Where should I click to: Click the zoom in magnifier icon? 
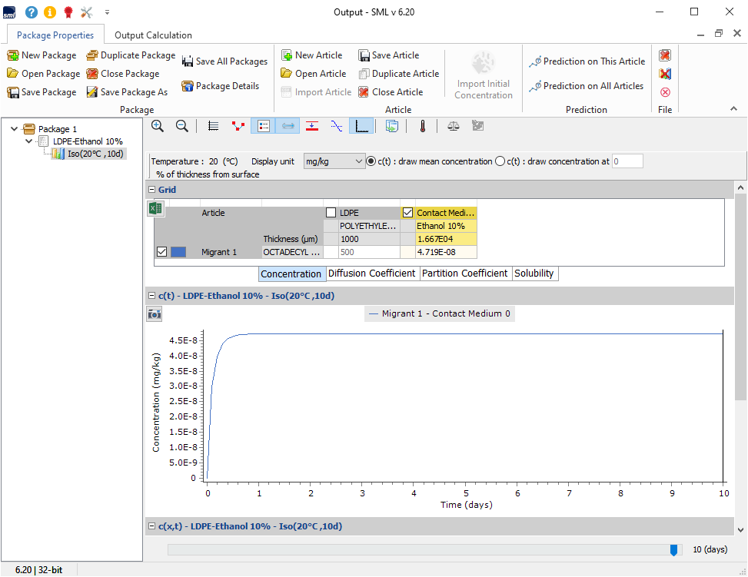(158, 126)
